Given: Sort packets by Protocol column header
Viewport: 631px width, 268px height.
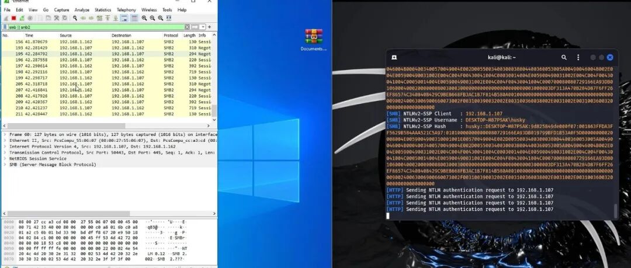Looking at the screenshot, I should click(172, 36).
